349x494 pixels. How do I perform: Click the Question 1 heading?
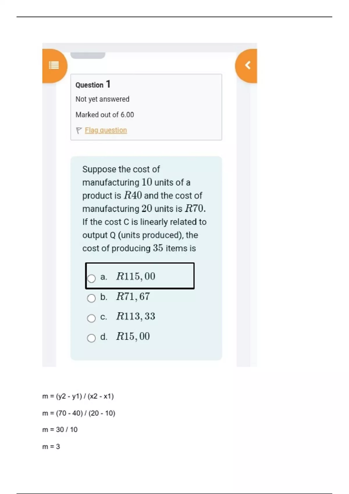pyautogui.click(x=93, y=85)
